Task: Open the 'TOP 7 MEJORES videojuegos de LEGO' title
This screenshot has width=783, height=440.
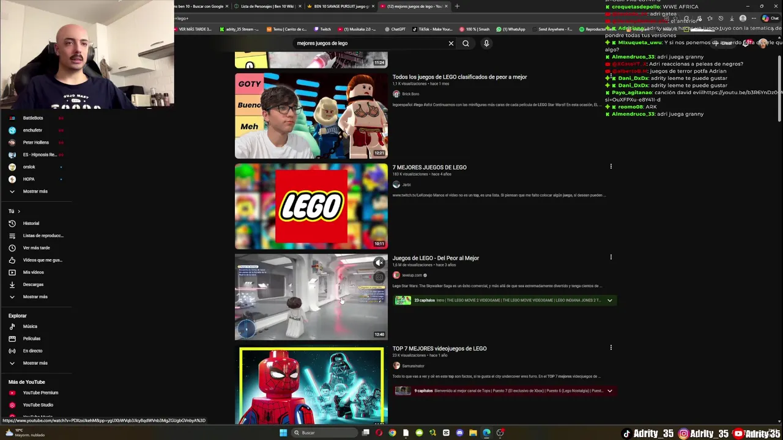Action: coord(439,348)
